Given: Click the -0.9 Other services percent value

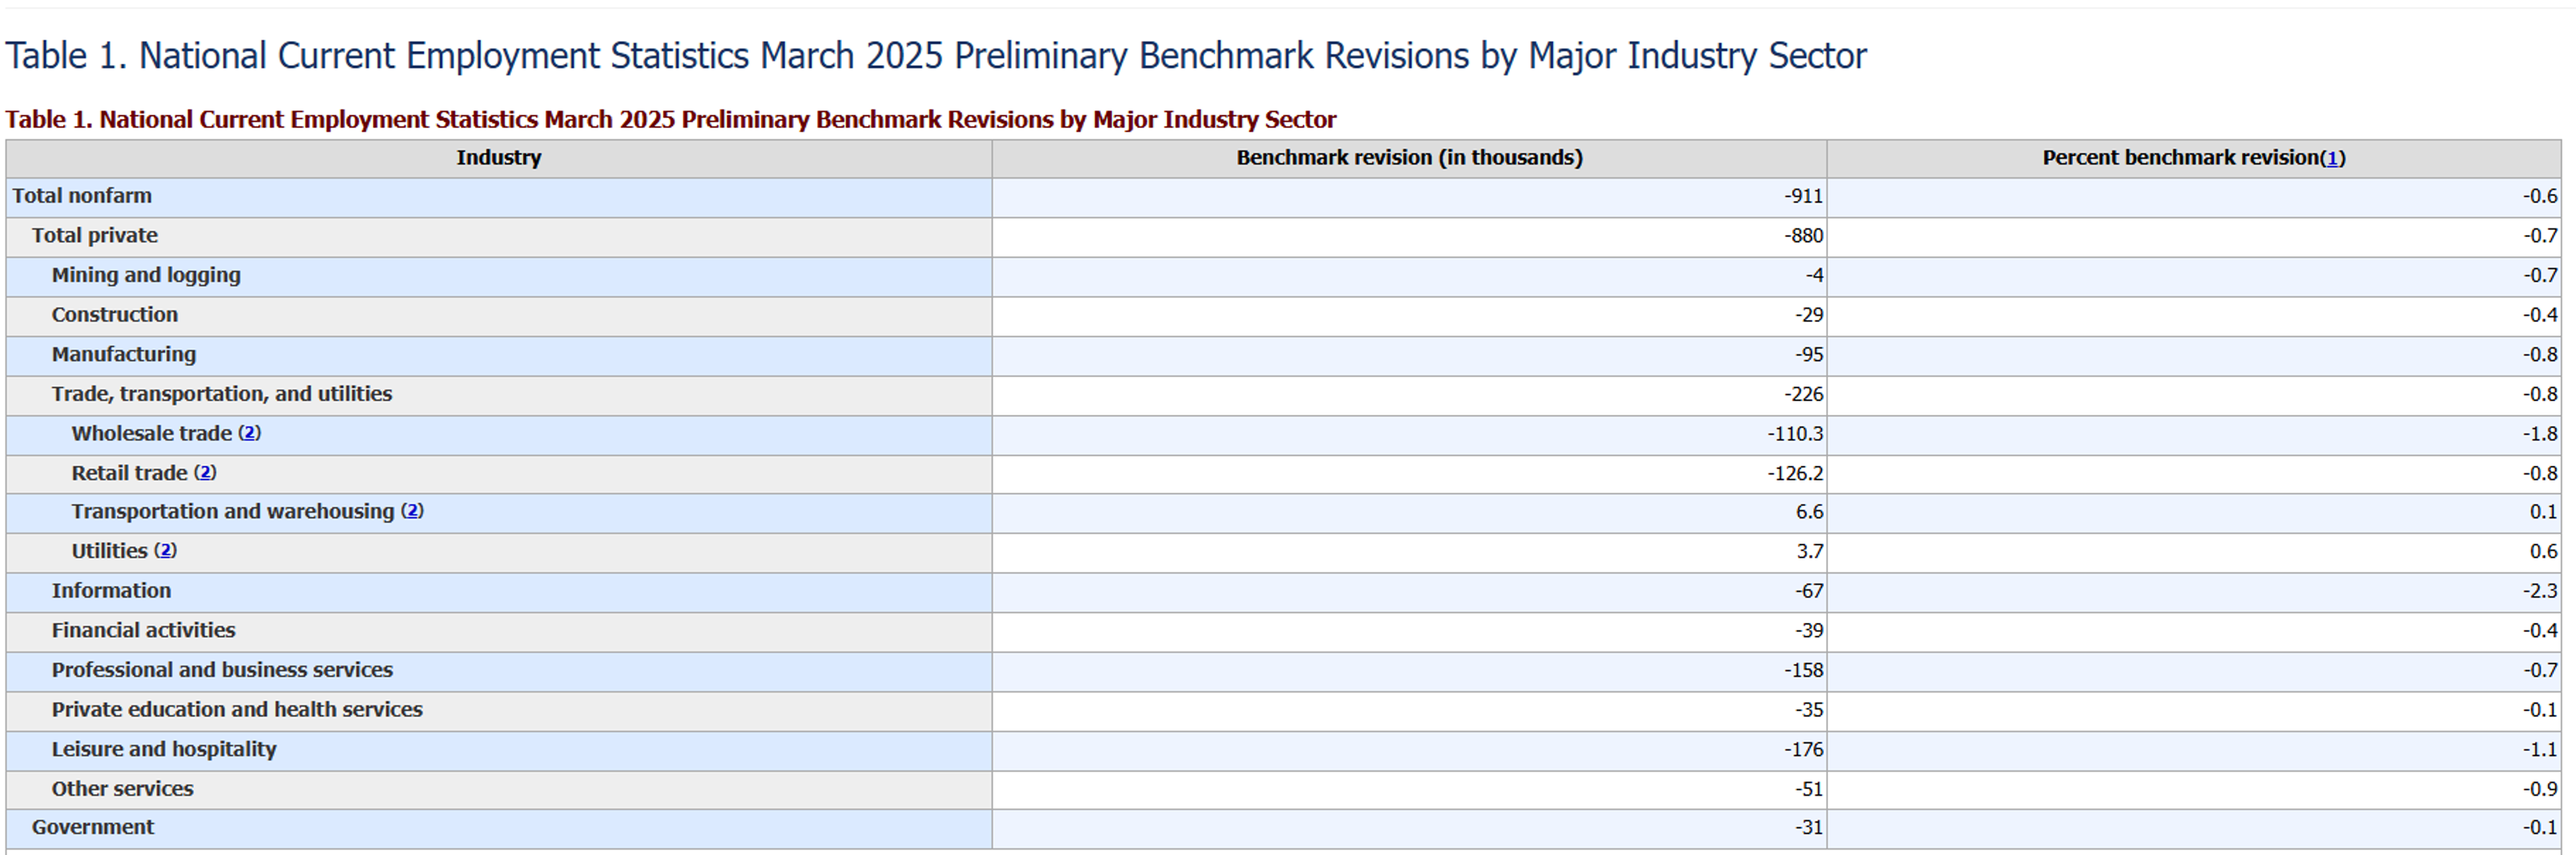Looking at the screenshot, I should (2540, 789).
